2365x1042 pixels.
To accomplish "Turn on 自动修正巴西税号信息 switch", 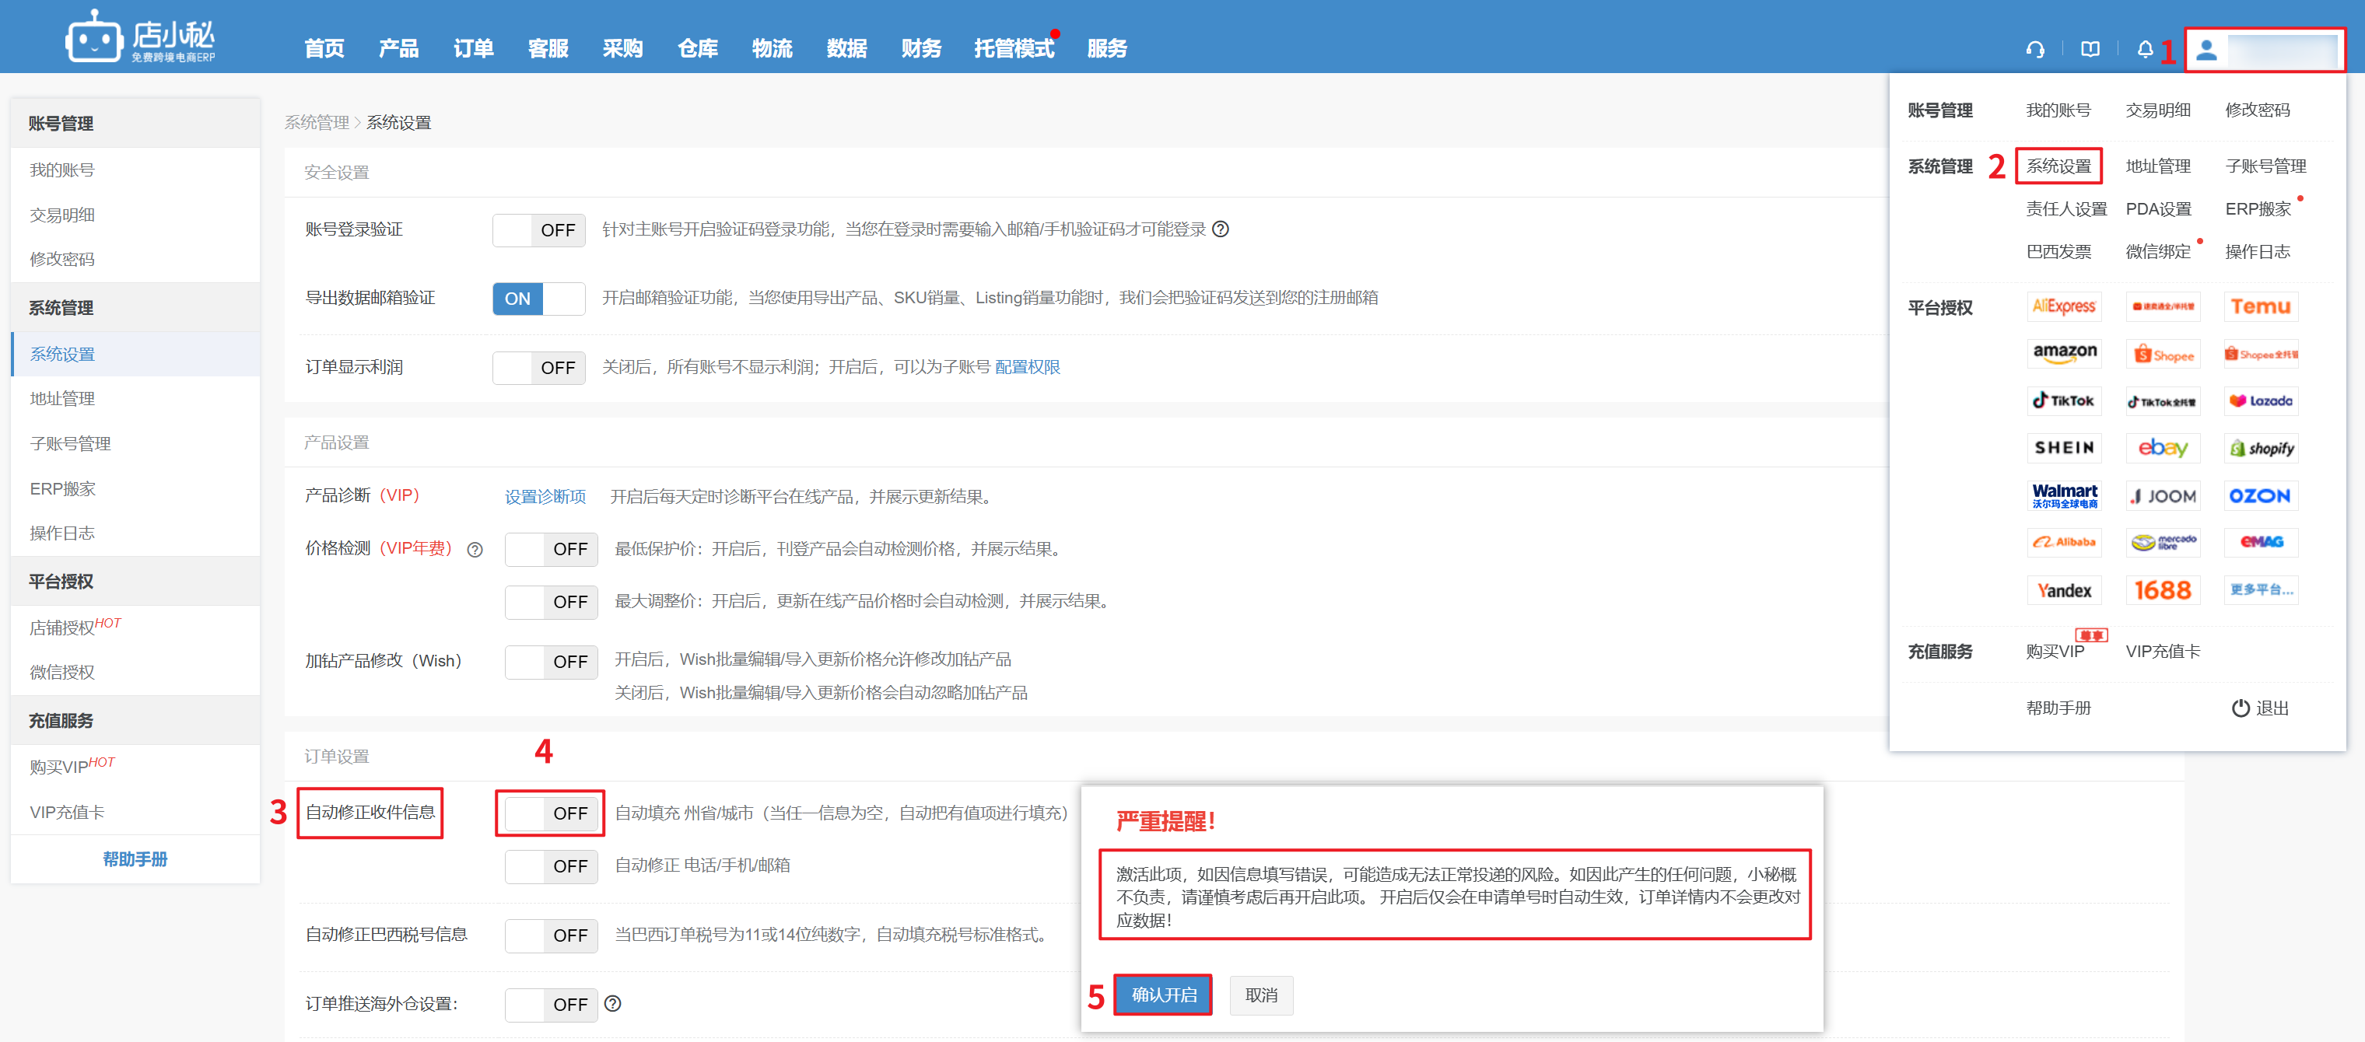I will [551, 935].
